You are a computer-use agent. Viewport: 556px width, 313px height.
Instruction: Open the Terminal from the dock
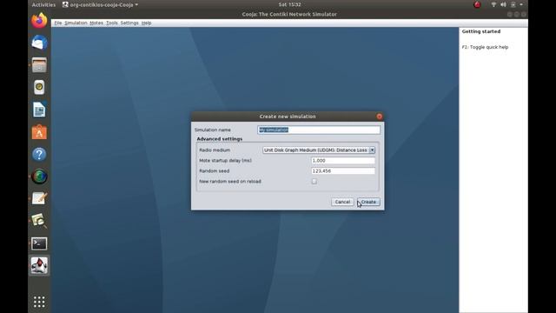tap(39, 243)
